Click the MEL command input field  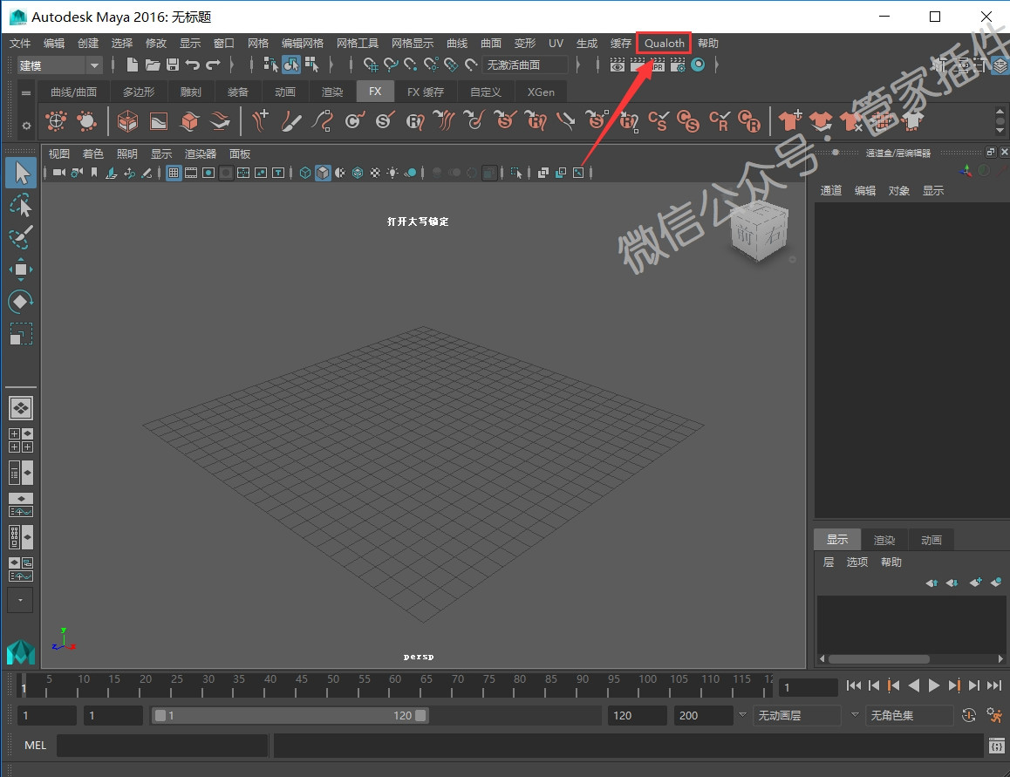click(x=161, y=746)
